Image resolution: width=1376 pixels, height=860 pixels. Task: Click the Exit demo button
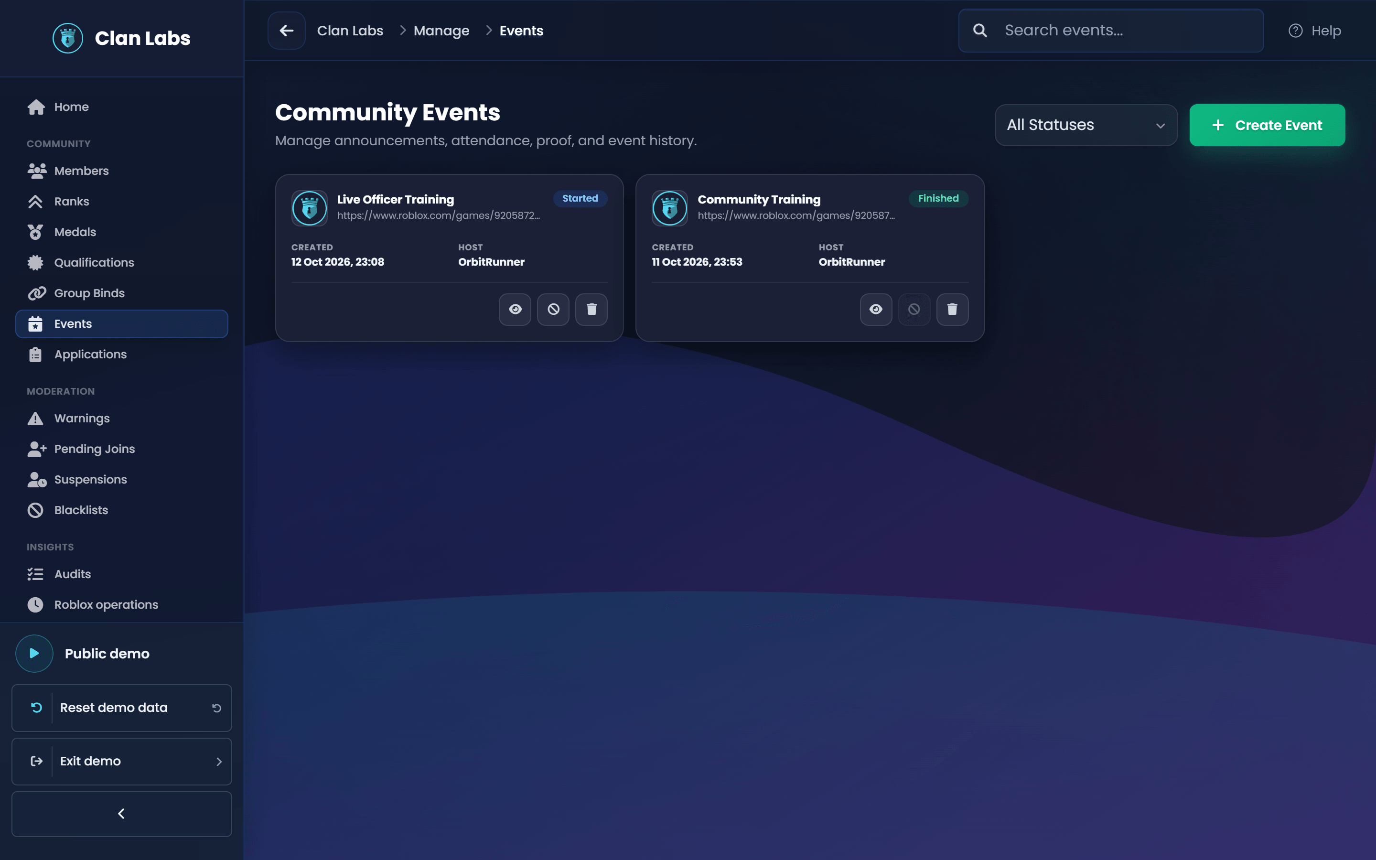tap(122, 762)
